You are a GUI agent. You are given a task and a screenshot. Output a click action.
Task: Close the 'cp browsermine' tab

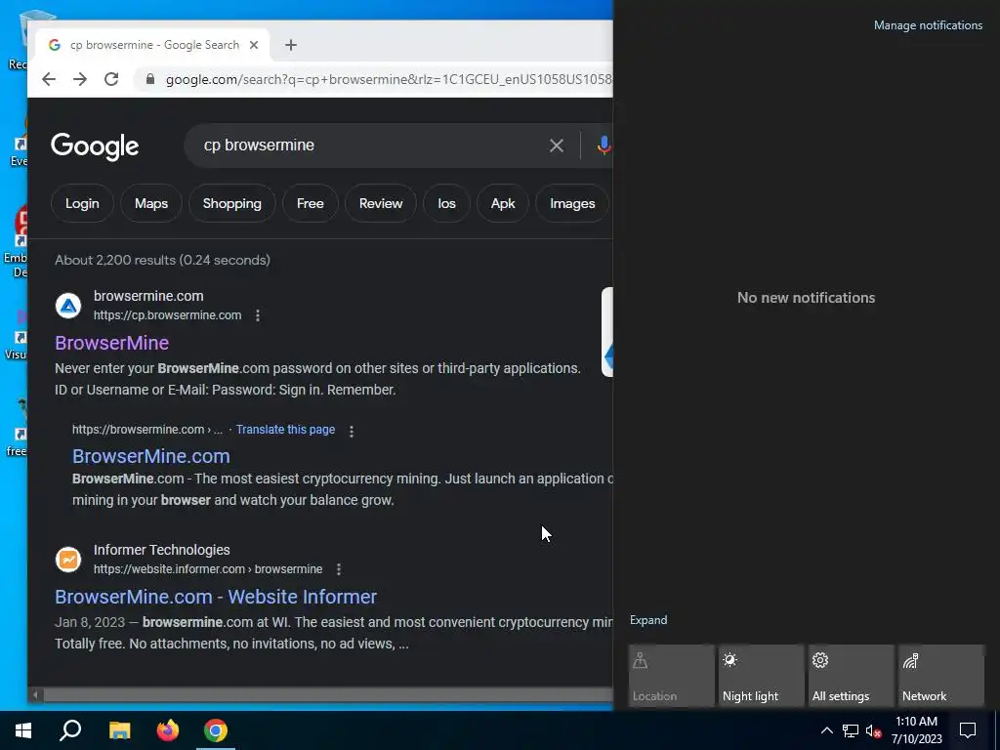(x=254, y=45)
